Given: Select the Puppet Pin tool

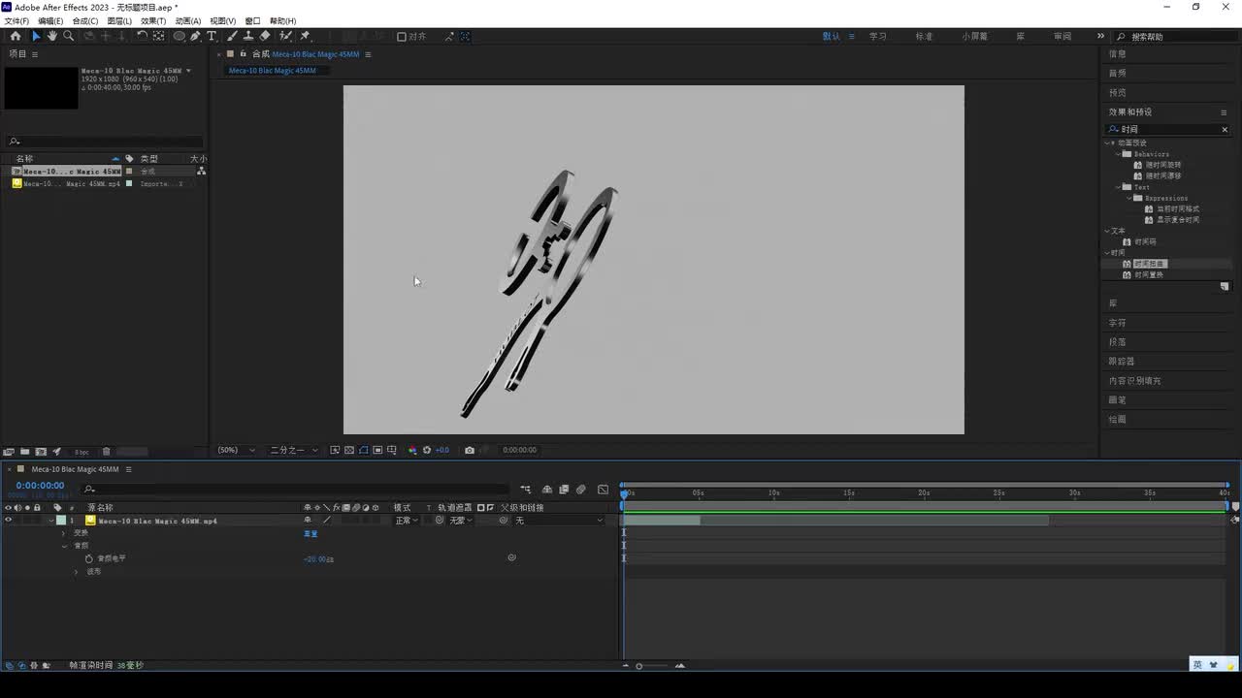Looking at the screenshot, I should (305, 36).
